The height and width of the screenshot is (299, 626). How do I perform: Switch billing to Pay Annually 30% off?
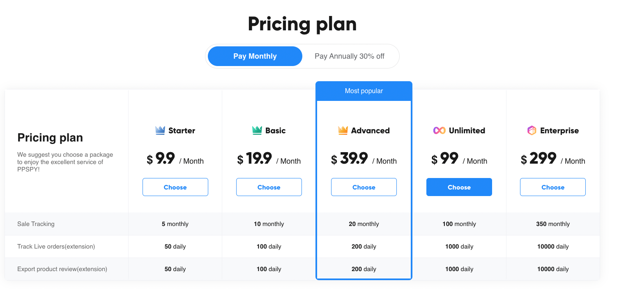click(349, 56)
